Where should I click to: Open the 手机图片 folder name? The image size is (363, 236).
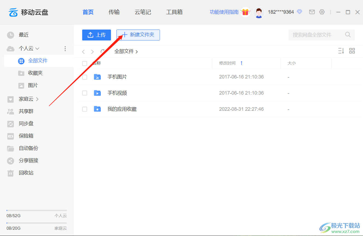pos(117,77)
